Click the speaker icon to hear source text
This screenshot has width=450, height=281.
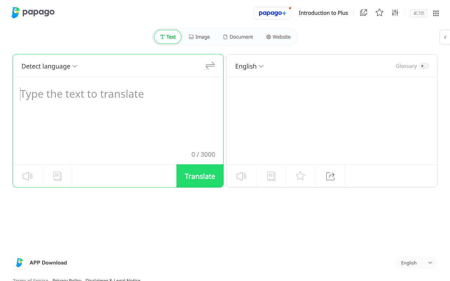(27, 176)
